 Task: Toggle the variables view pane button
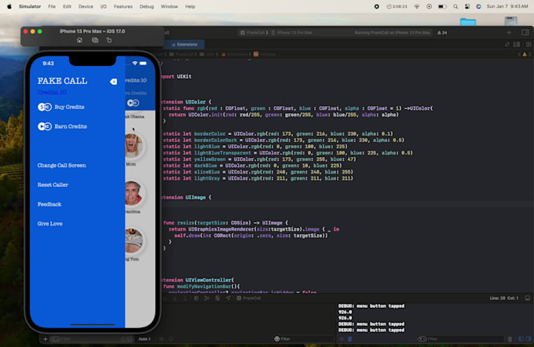[521, 339]
